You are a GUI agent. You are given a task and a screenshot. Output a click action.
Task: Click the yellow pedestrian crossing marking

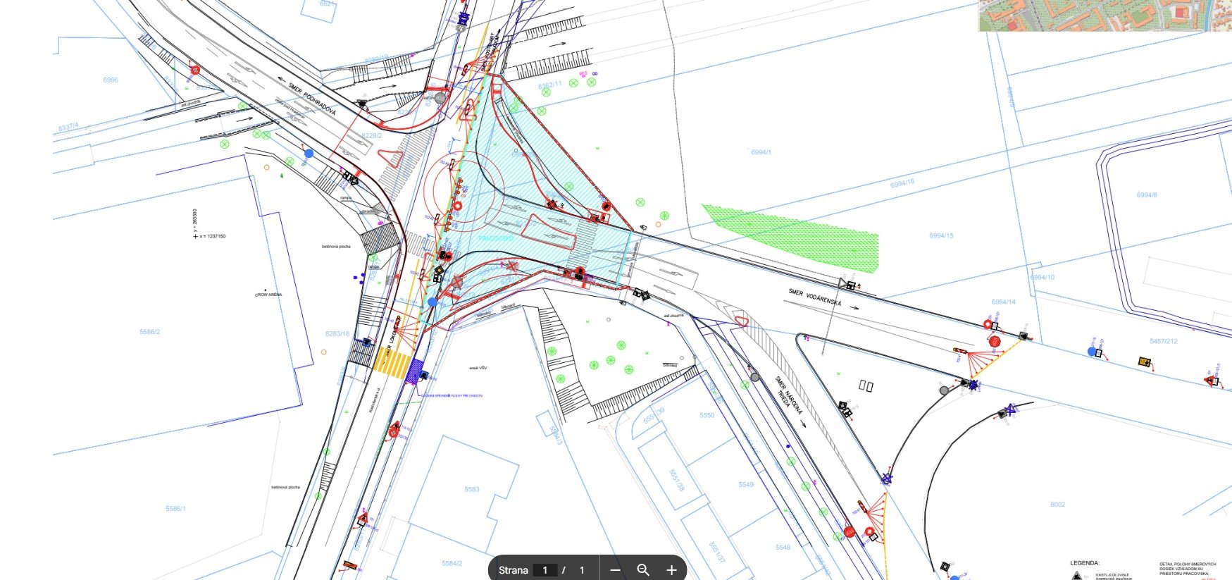(x=392, y=365)
